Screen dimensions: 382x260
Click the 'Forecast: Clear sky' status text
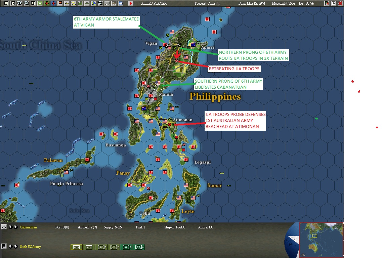(207, 3)
